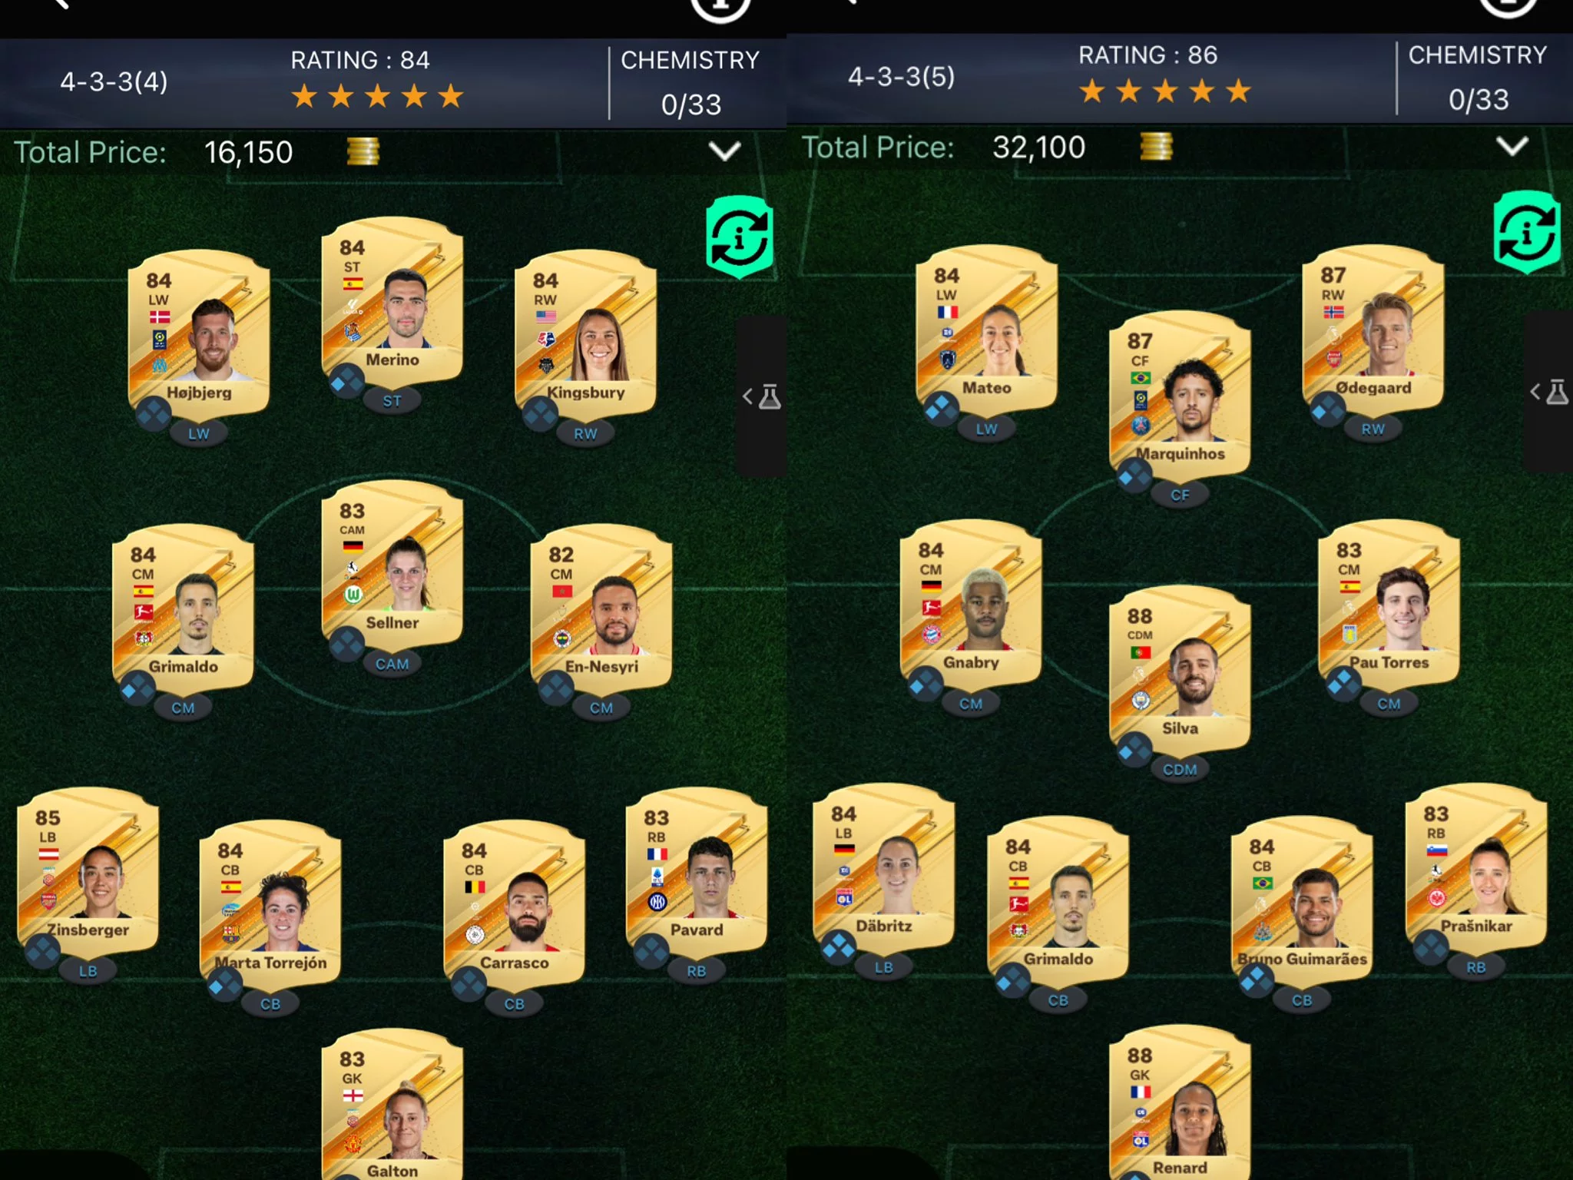The height and width of the screenshot is (1180, 1573).
Task: Select the 4-3-3(5) formation label
Action: coord(901,77)
